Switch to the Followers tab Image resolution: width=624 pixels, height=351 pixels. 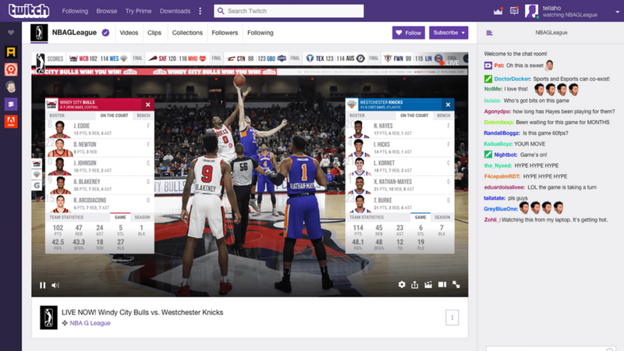(225, 33)
